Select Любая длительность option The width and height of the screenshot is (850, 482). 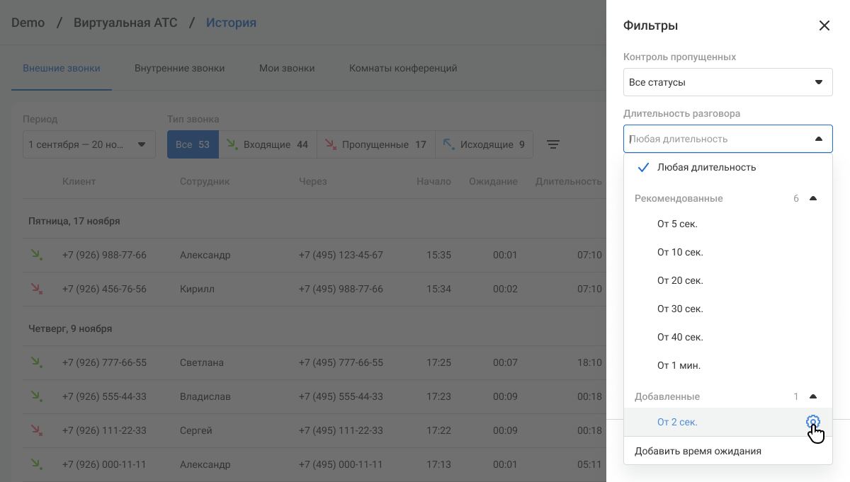point(728,167)
